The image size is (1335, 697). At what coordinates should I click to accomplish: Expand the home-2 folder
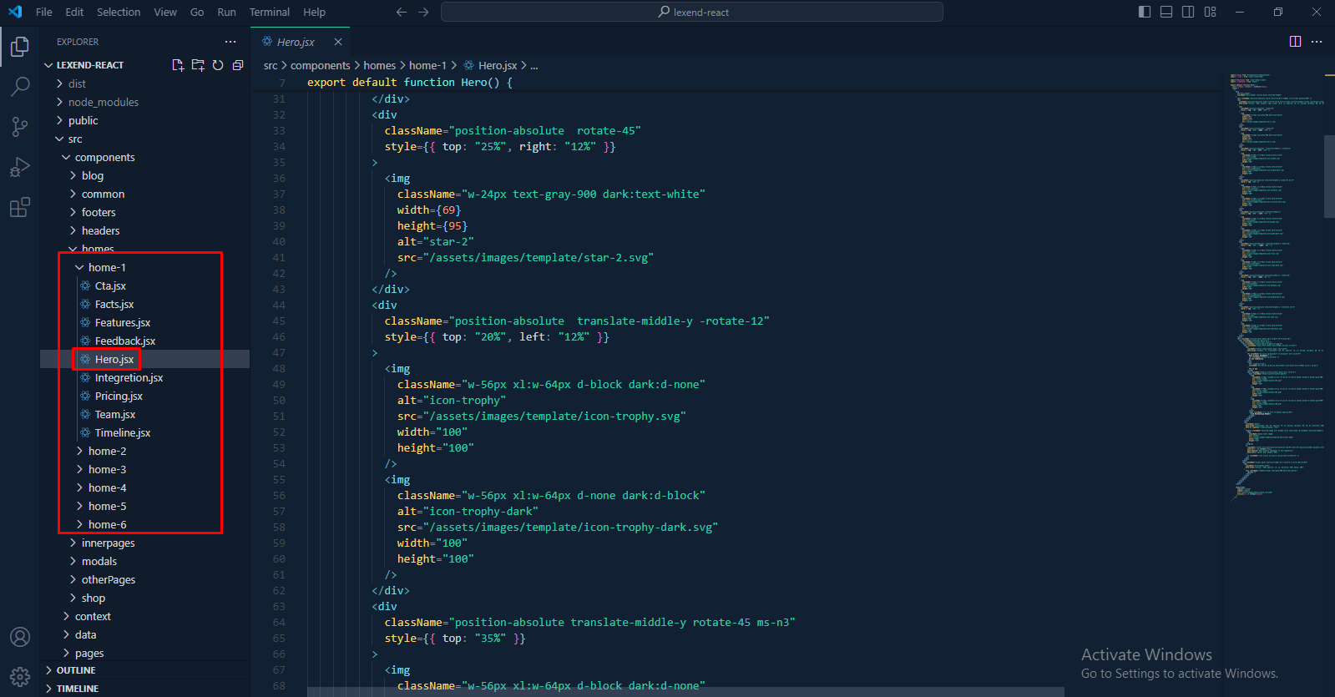point(107,451)
